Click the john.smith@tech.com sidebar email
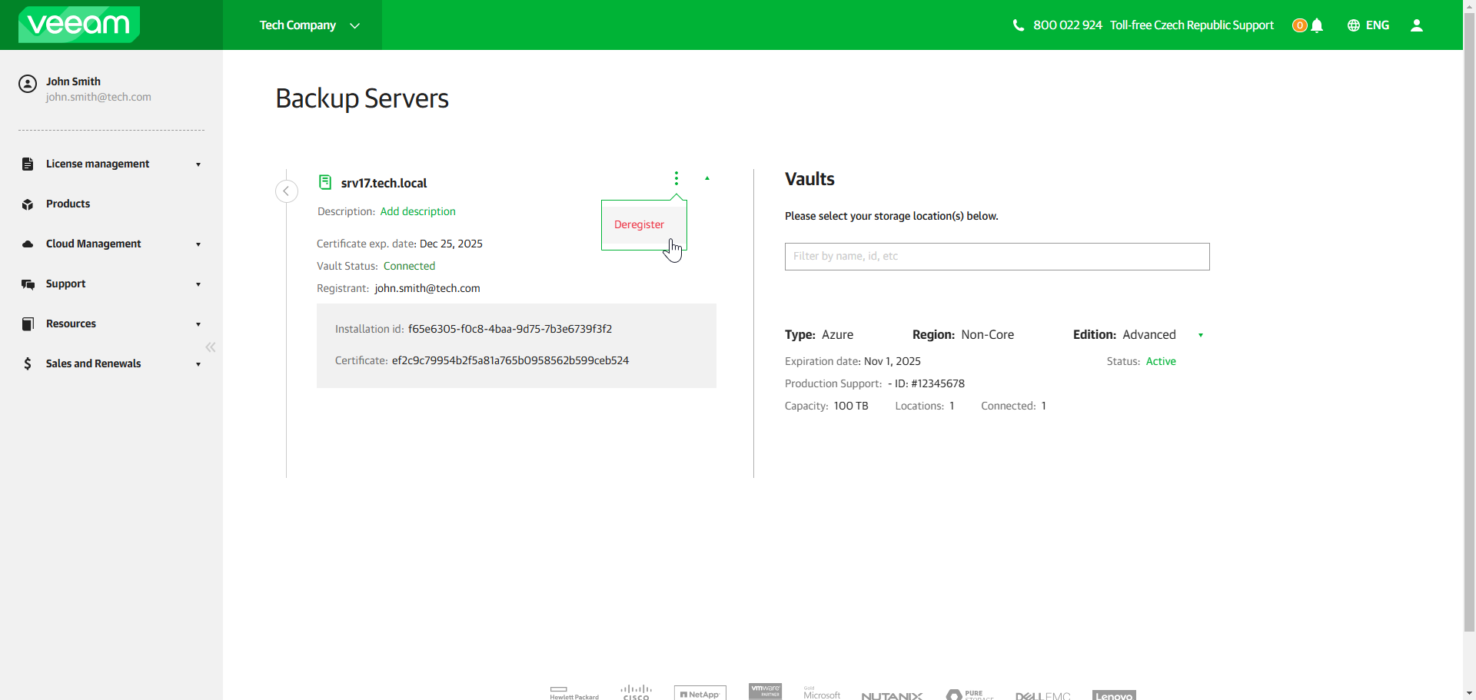1476x700 pixels. [98, 97]
